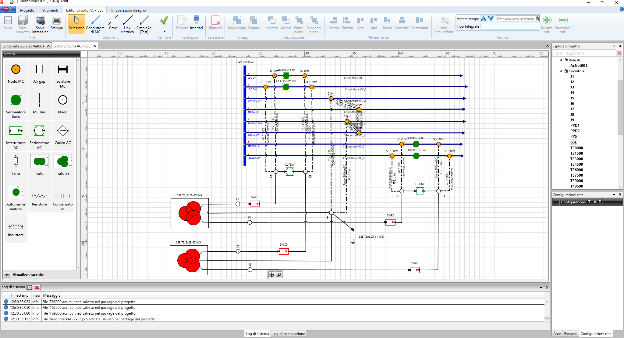Clear system log with red X icon

(x=37, y=287)
